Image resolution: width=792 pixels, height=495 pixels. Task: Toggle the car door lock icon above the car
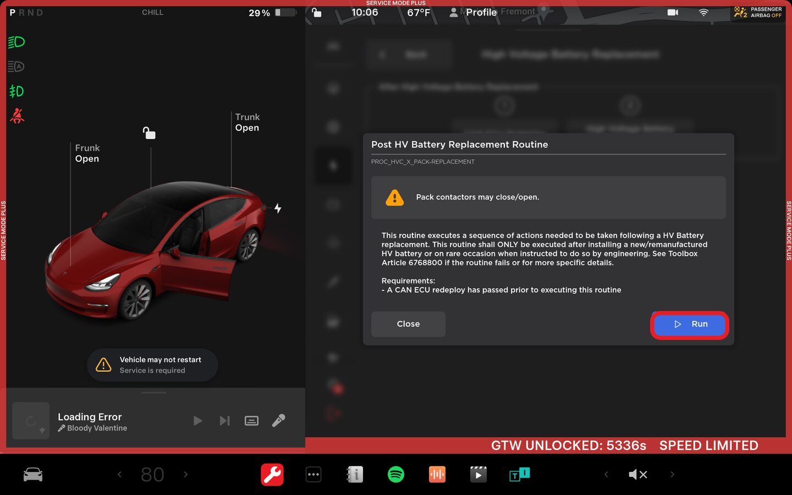coord(149,133)
